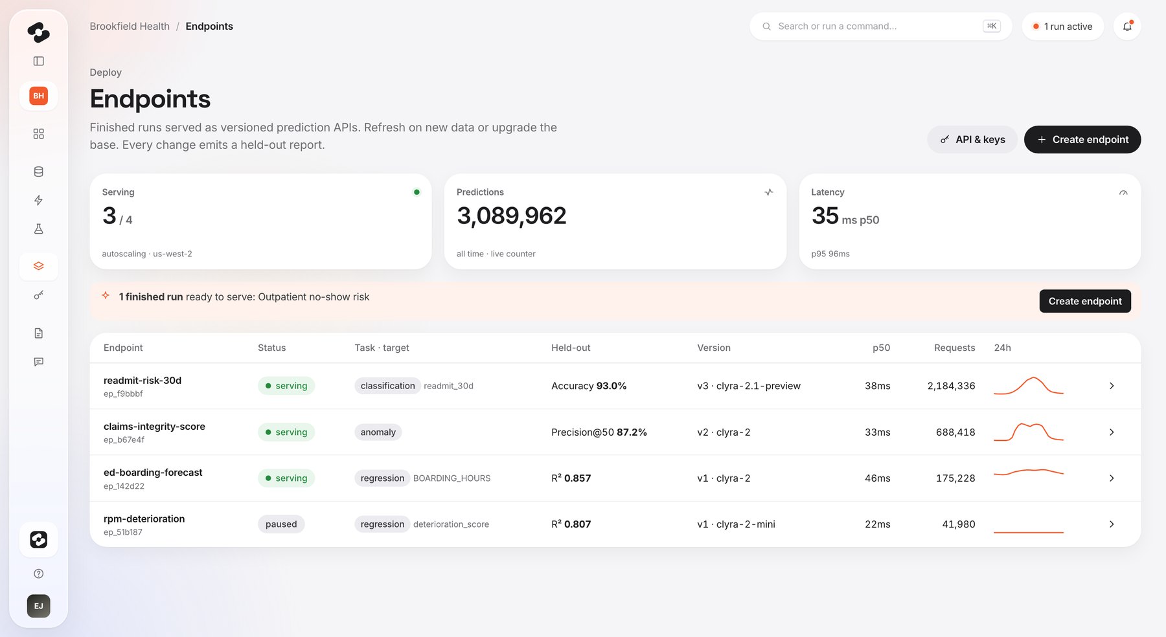Click the v3 · clyra-2.1-preview version cell
Image resolution: width=1166 pixels, height=637 pixels.
[x=749, y=386]
